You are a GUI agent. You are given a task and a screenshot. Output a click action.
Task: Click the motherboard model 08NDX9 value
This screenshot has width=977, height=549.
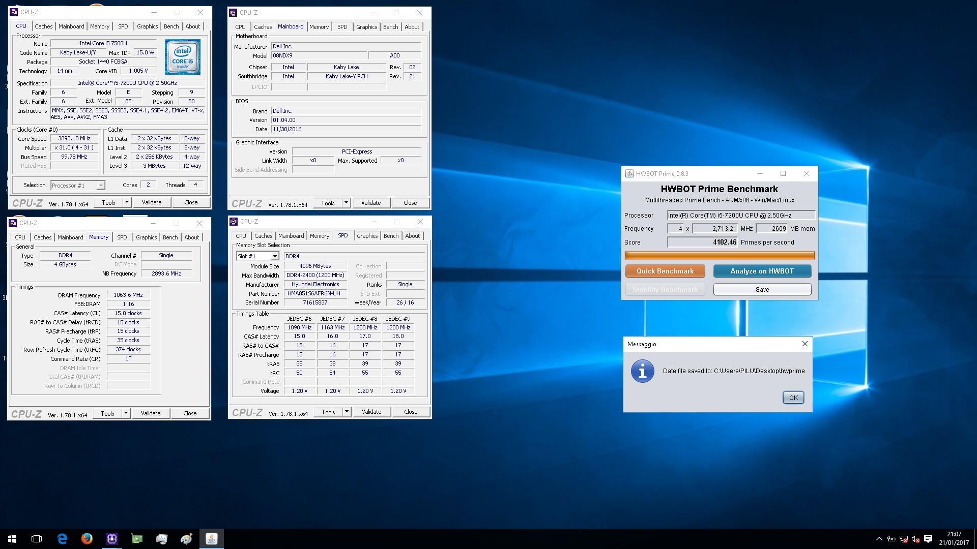(319, 55)
